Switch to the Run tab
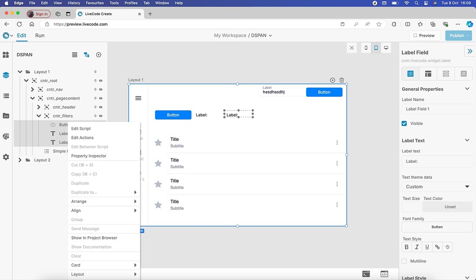 pos(40,35)
